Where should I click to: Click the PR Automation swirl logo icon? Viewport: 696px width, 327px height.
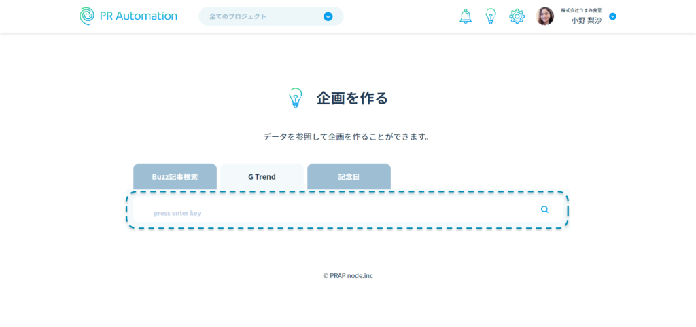pyautogui.click(x=88, y=16)
